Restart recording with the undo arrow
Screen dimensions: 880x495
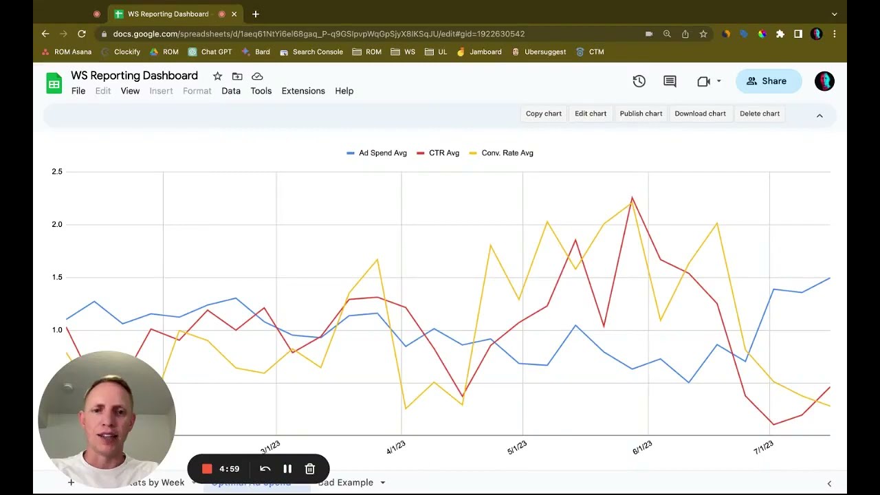click(x=265, y=469)
